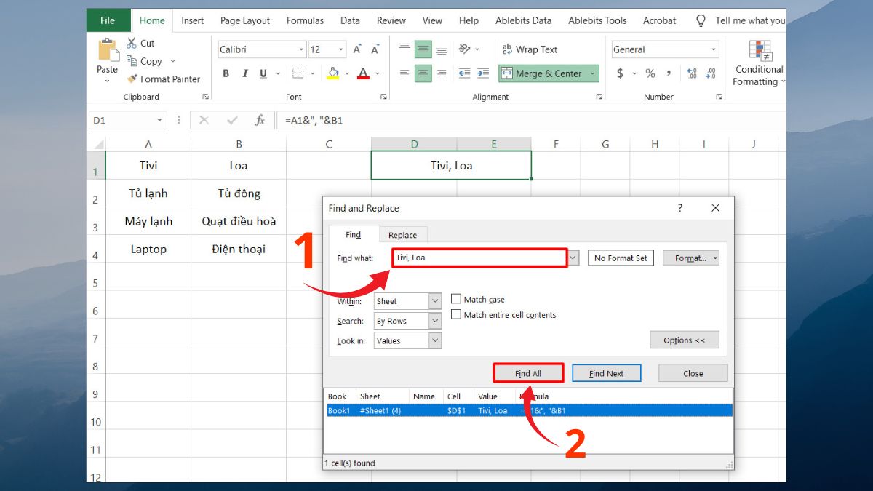
Task: Expand the Find what history dropdown
Action: (573, 258)
